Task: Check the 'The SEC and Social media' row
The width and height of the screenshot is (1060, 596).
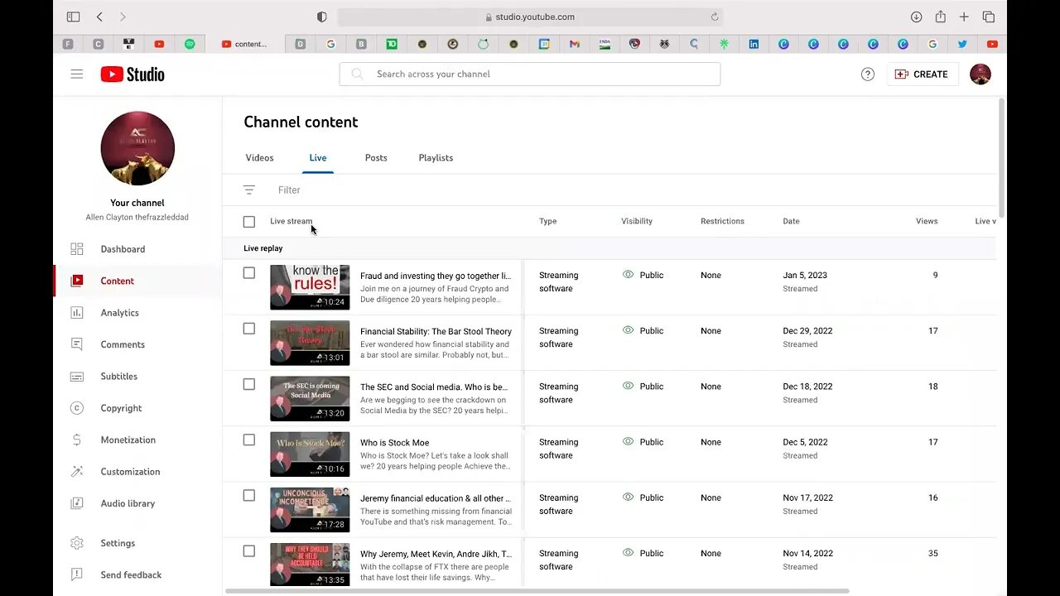Action: tap(249, 384)
